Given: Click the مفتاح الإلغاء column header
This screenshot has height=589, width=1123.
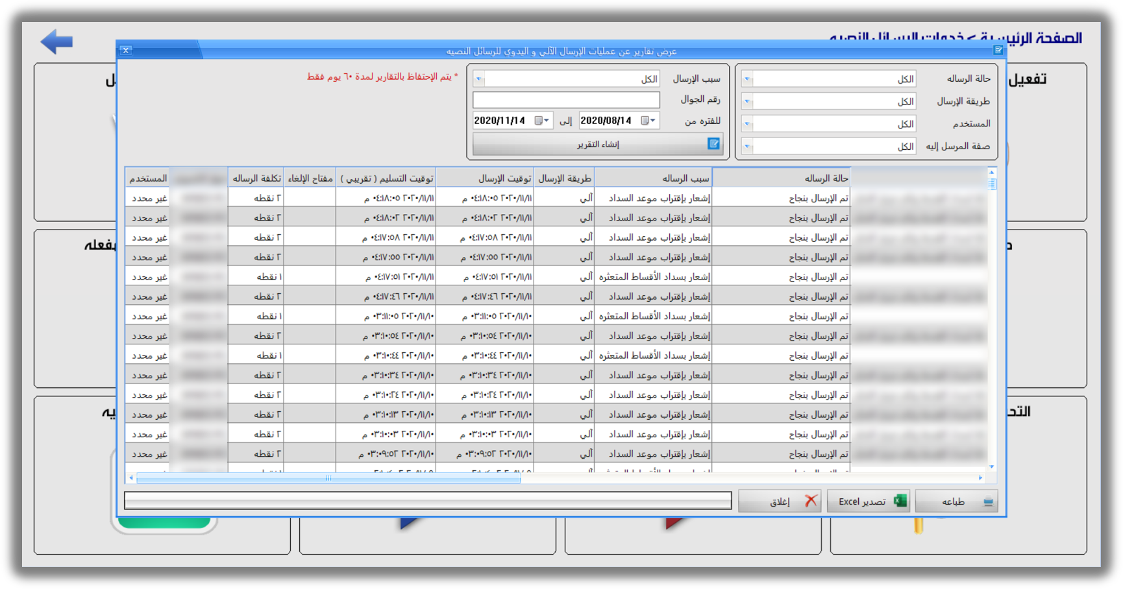Looking at the screenshot, I should (310, 178).
